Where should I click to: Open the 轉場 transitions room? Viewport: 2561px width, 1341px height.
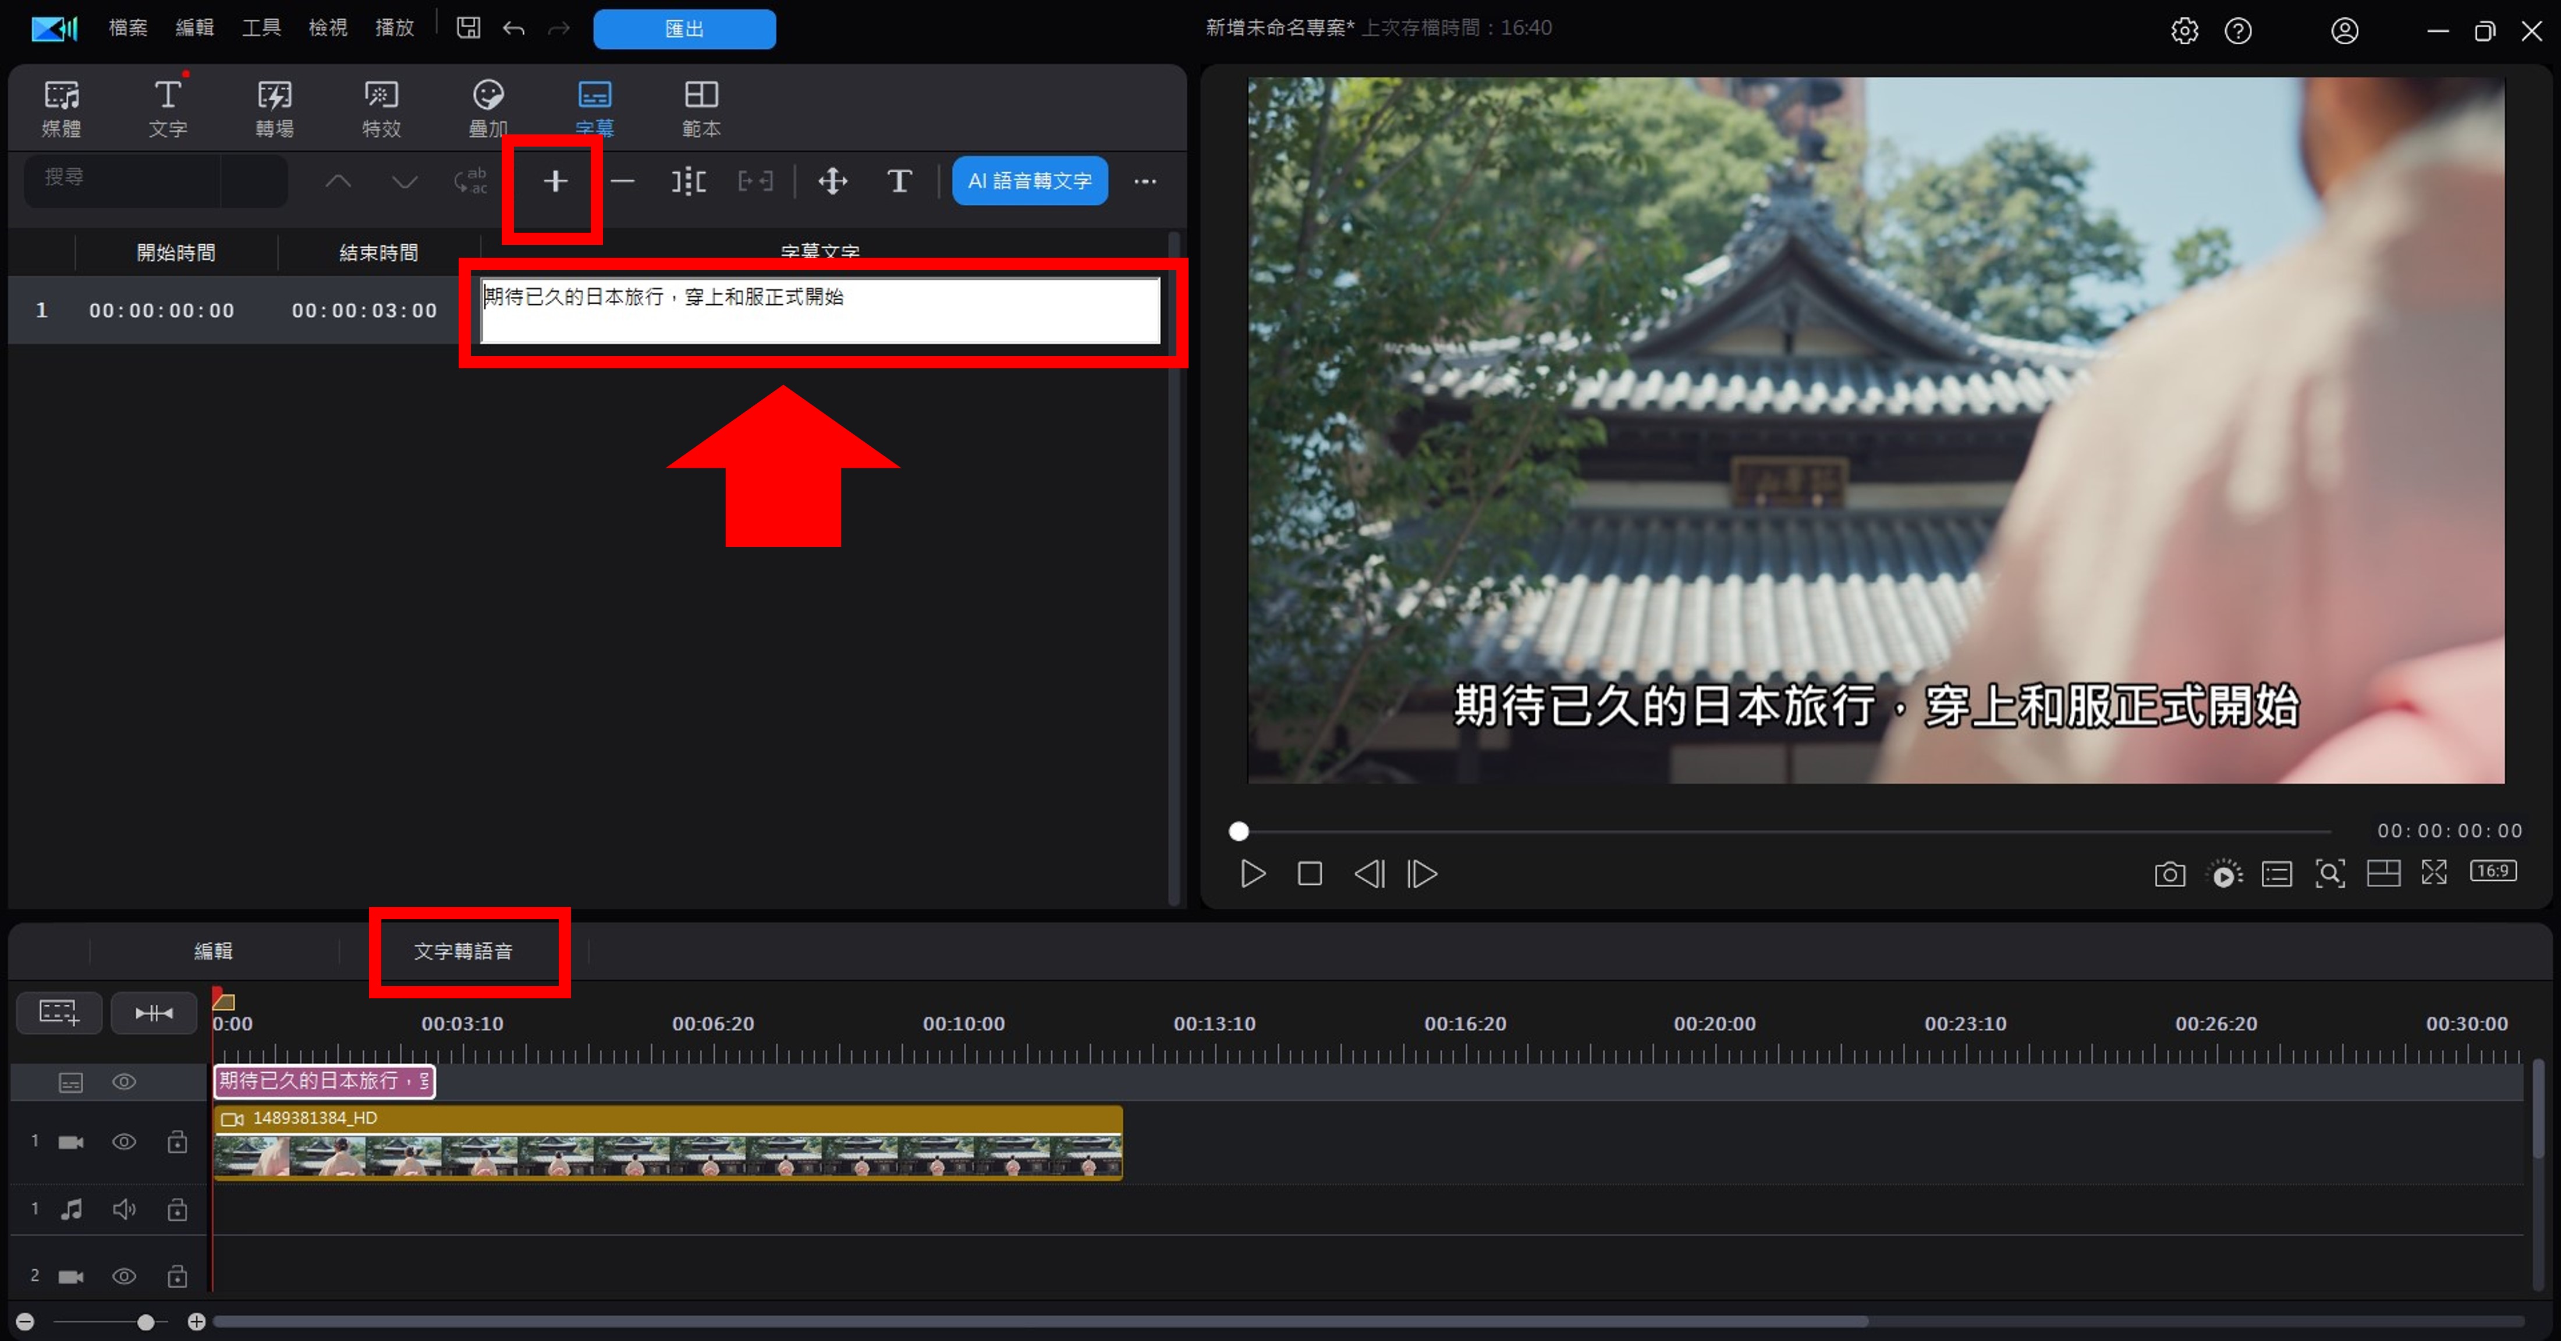[274, 108]
